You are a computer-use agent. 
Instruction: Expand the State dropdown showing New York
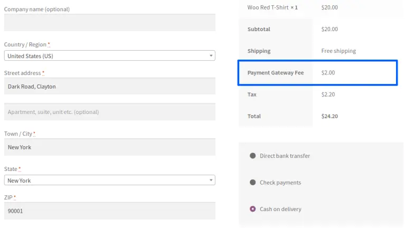coord(109,180)
